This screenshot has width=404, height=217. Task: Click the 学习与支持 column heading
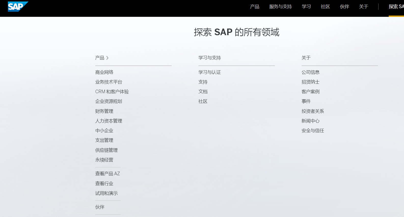[x=210, y=58]
